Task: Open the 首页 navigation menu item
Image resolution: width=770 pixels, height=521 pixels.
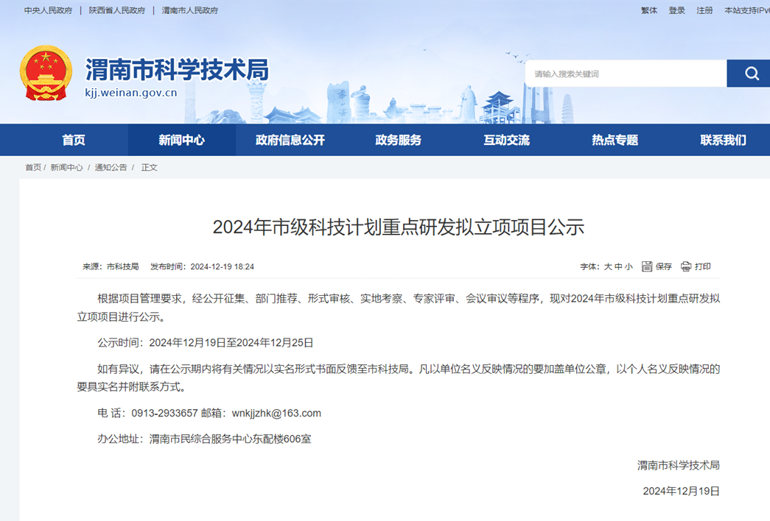Action: point(74,140)
